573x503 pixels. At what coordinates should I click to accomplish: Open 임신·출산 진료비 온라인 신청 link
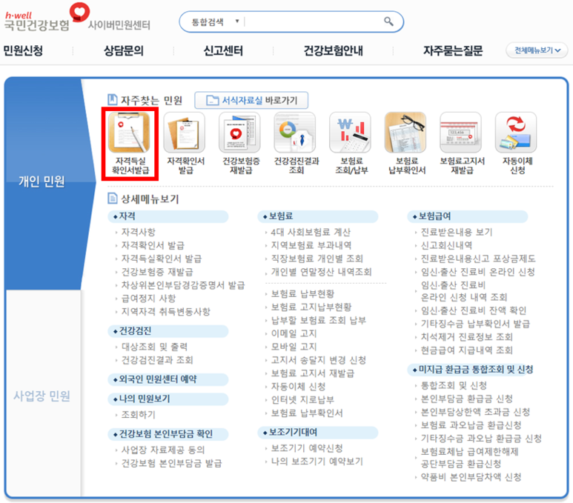[x=478, y=272]
